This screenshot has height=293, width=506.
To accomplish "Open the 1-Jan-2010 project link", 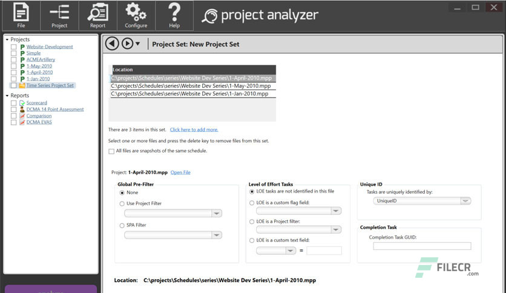I will pyautogui.click(x=38, y=79).
